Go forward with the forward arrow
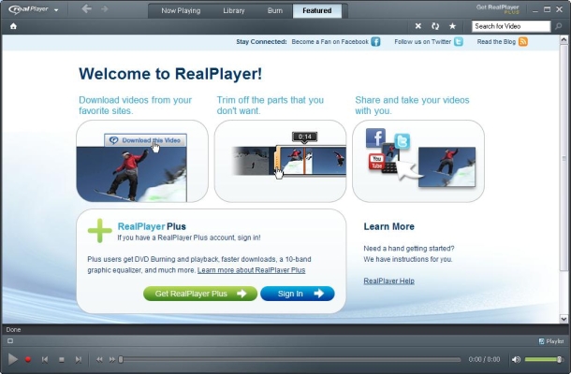The height and width of the screenshot is (374, 571). tap(104, 8)
